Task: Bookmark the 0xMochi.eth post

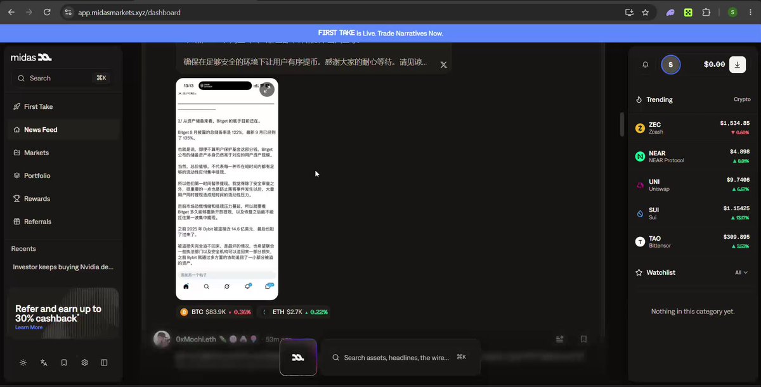Action: (583, 339)
